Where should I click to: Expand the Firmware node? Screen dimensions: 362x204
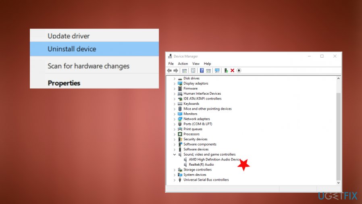coord(175,89)
